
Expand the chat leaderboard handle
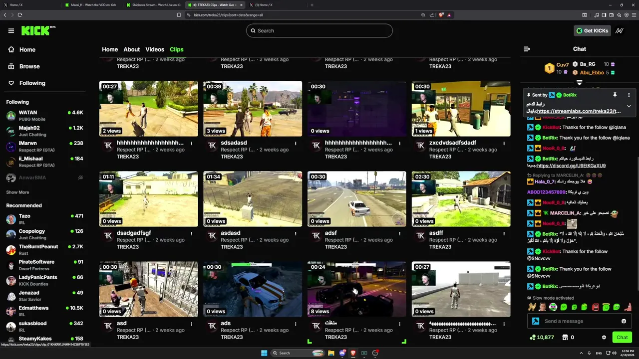coord(579,82)
